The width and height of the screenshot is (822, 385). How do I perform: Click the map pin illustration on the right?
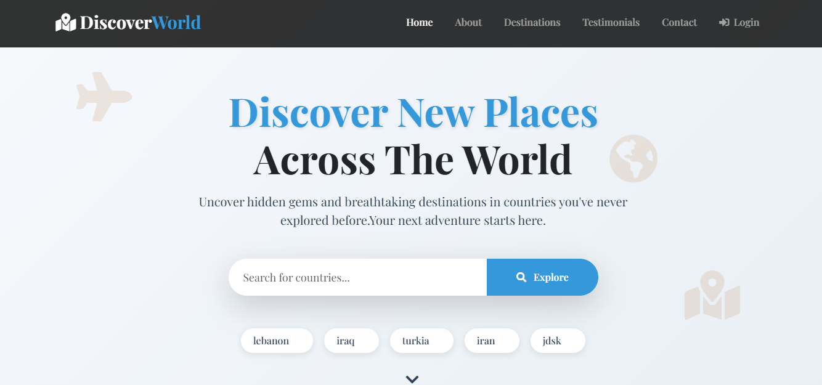pyautogui.click(x=713, y=294)
